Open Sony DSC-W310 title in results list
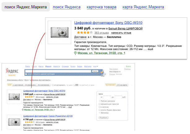 tap(44, 91)
